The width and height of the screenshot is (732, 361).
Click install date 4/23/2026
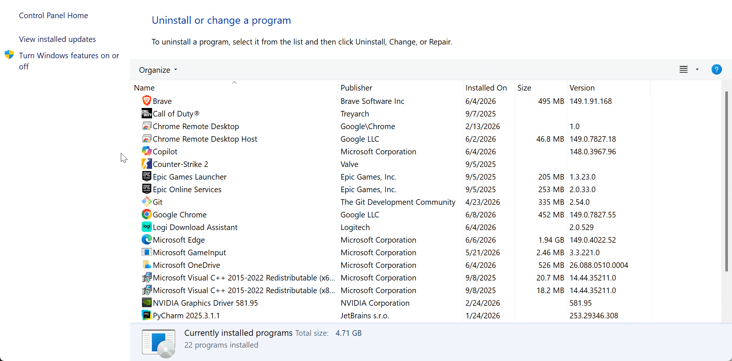tap(483, 202)
